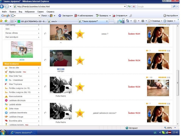Open the Сервис toolbar dropdown
Viewport: 181px width, 136px height.
click(170, 21)
